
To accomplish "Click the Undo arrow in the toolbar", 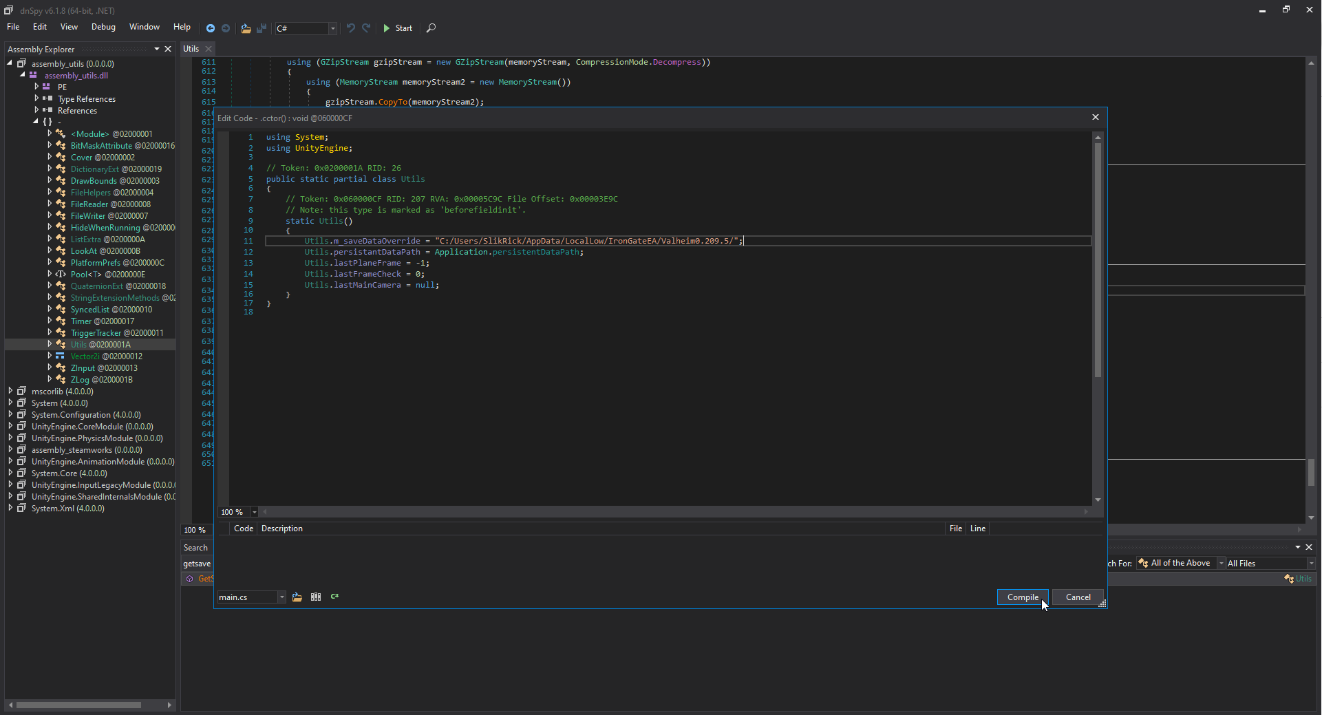I will 351,28.
